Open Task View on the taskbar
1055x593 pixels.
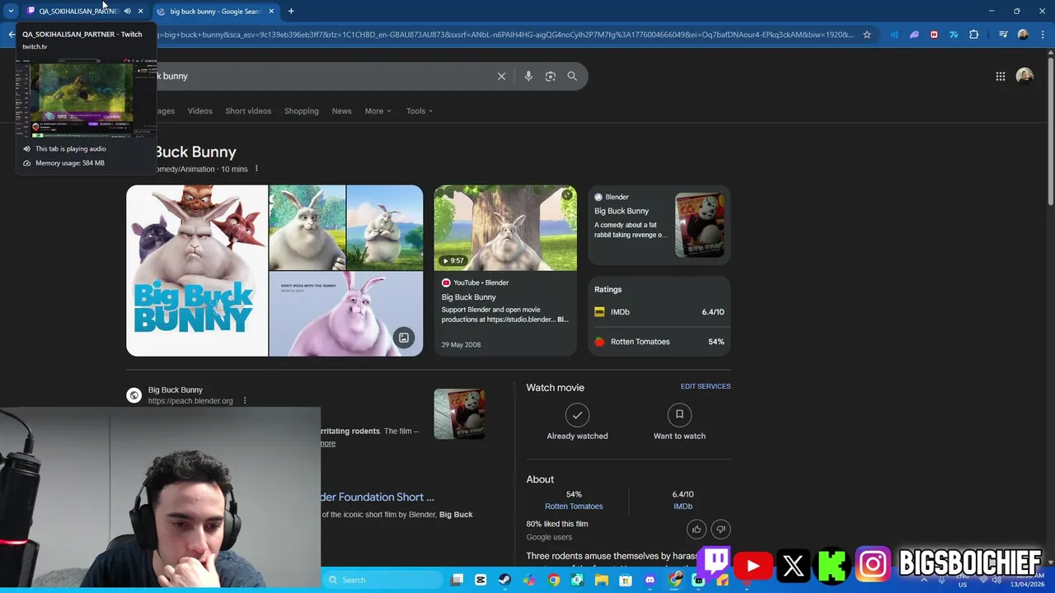coord(457,580)
